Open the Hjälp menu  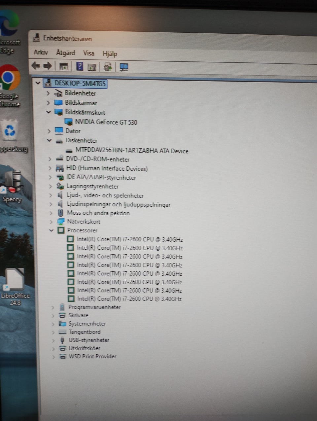point(110,53)
